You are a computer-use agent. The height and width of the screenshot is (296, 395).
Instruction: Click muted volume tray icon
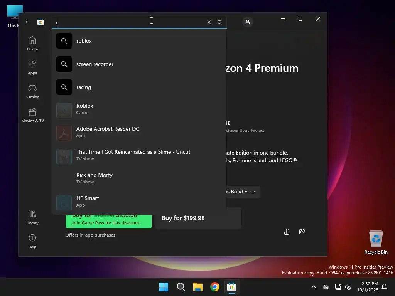pyautogui.click(x=348, y=287)
